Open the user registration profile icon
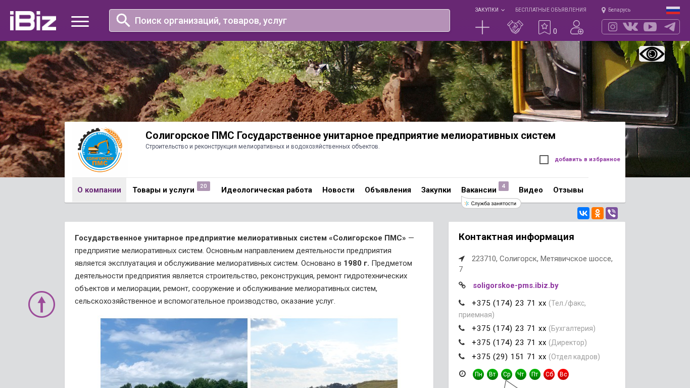Image resolution: width=690 pixels, height=388 pixels. tap(577, 27)
